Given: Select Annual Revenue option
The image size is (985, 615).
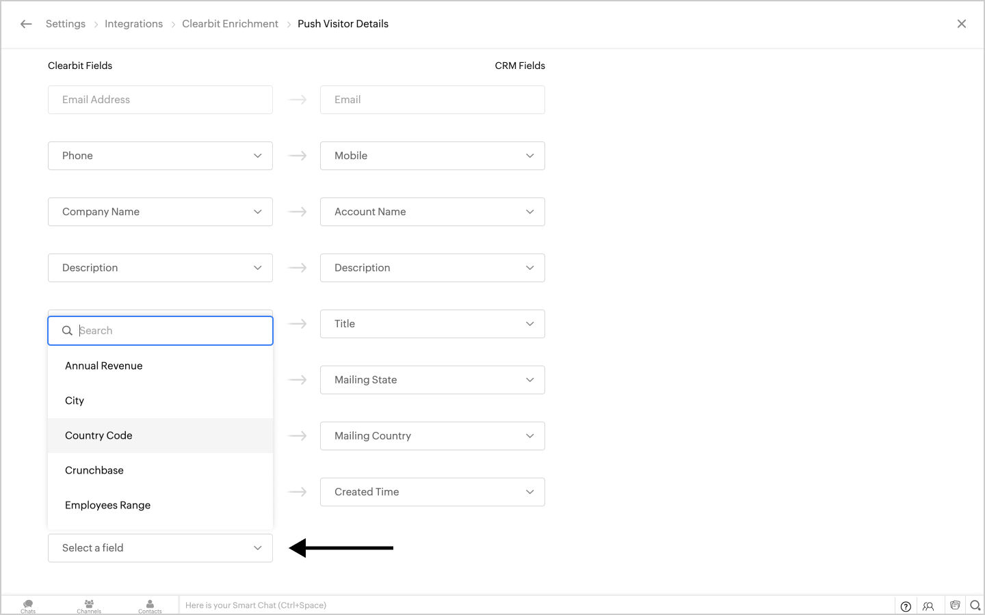Looking at the screenshot, I should point(104,366).
